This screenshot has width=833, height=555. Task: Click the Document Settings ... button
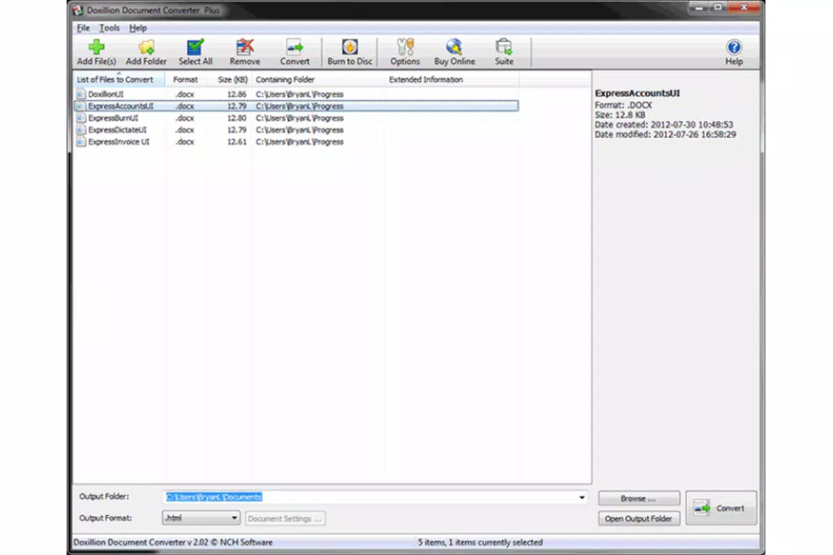(x=285, y=518)
